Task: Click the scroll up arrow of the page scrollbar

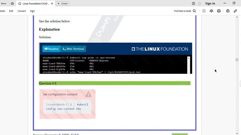Action: 237,17
